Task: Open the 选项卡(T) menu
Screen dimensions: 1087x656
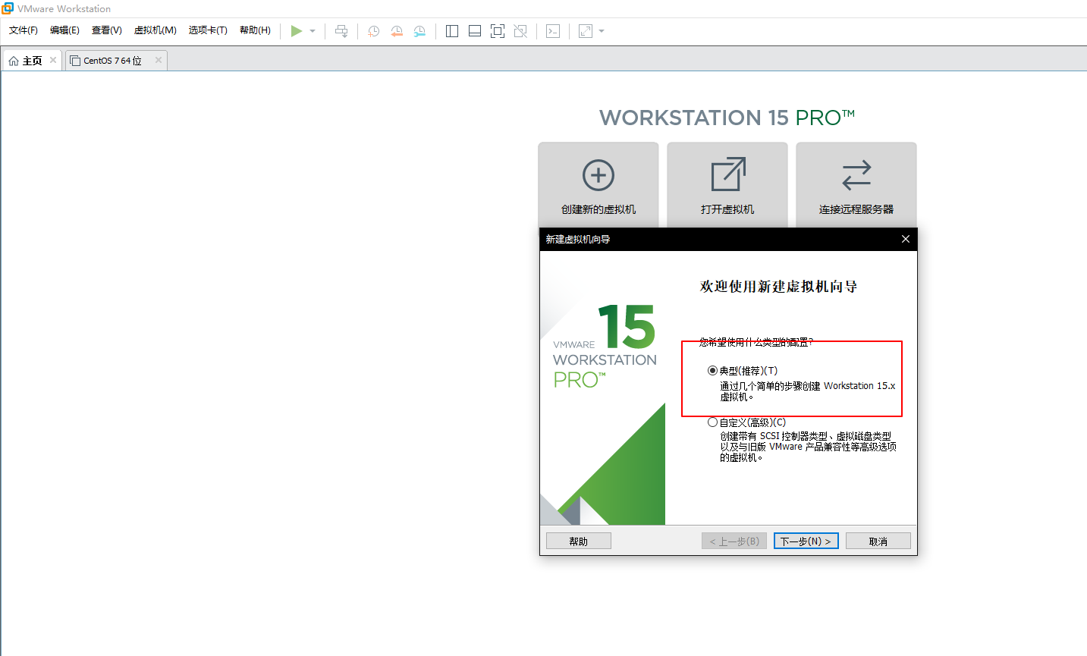Action: pyautogui.click(x=208, y=30)
